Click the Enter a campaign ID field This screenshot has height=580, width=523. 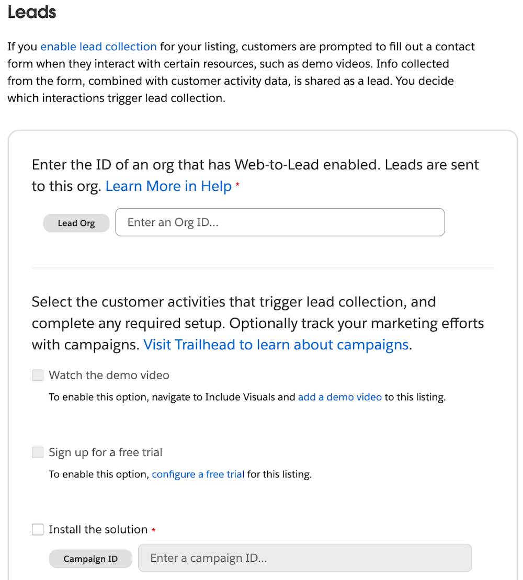(304, 558)
